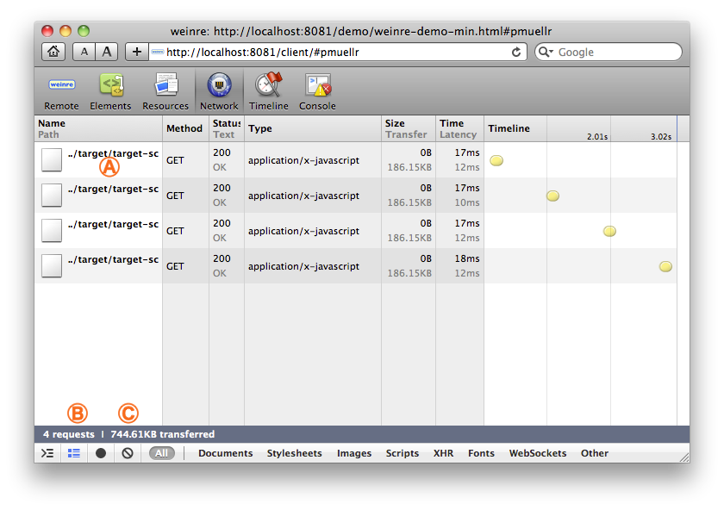Click the first request's timeline marker
The width and height of the screenshot is (724, 510).
coord(496,160)
